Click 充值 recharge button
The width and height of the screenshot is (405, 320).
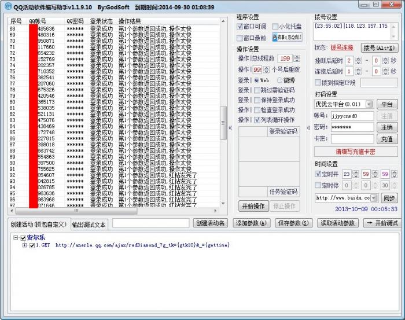387,139
